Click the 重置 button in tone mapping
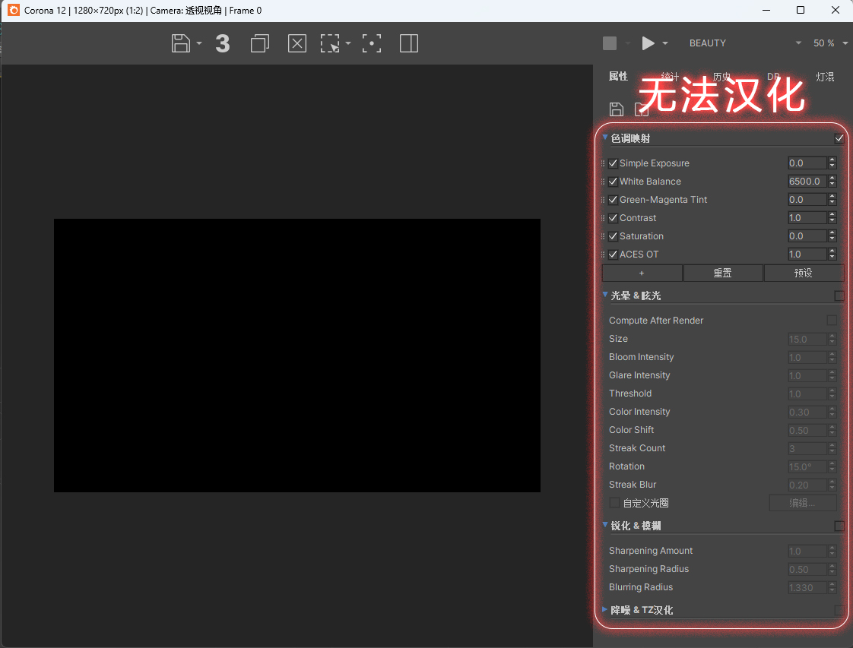853x648 pixels. pos(723,273)
